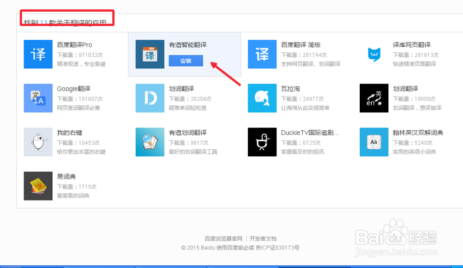Screen dimensions: 463x268
Task: Click description 实用的英语小词典
Action: (x=414, y=152)
